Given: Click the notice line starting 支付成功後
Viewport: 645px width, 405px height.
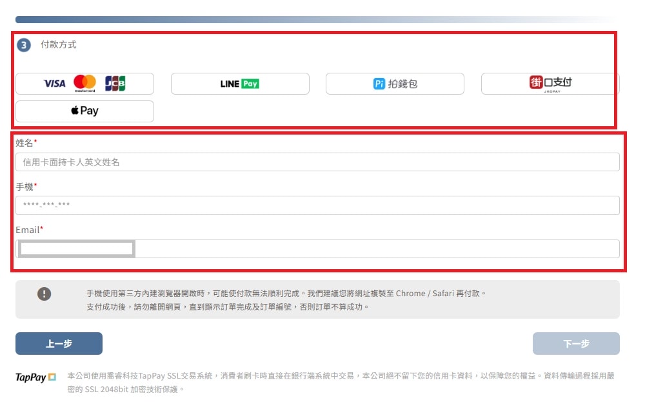Looking at the screenshot, I should pyautogui.click(x=228, y=307).
